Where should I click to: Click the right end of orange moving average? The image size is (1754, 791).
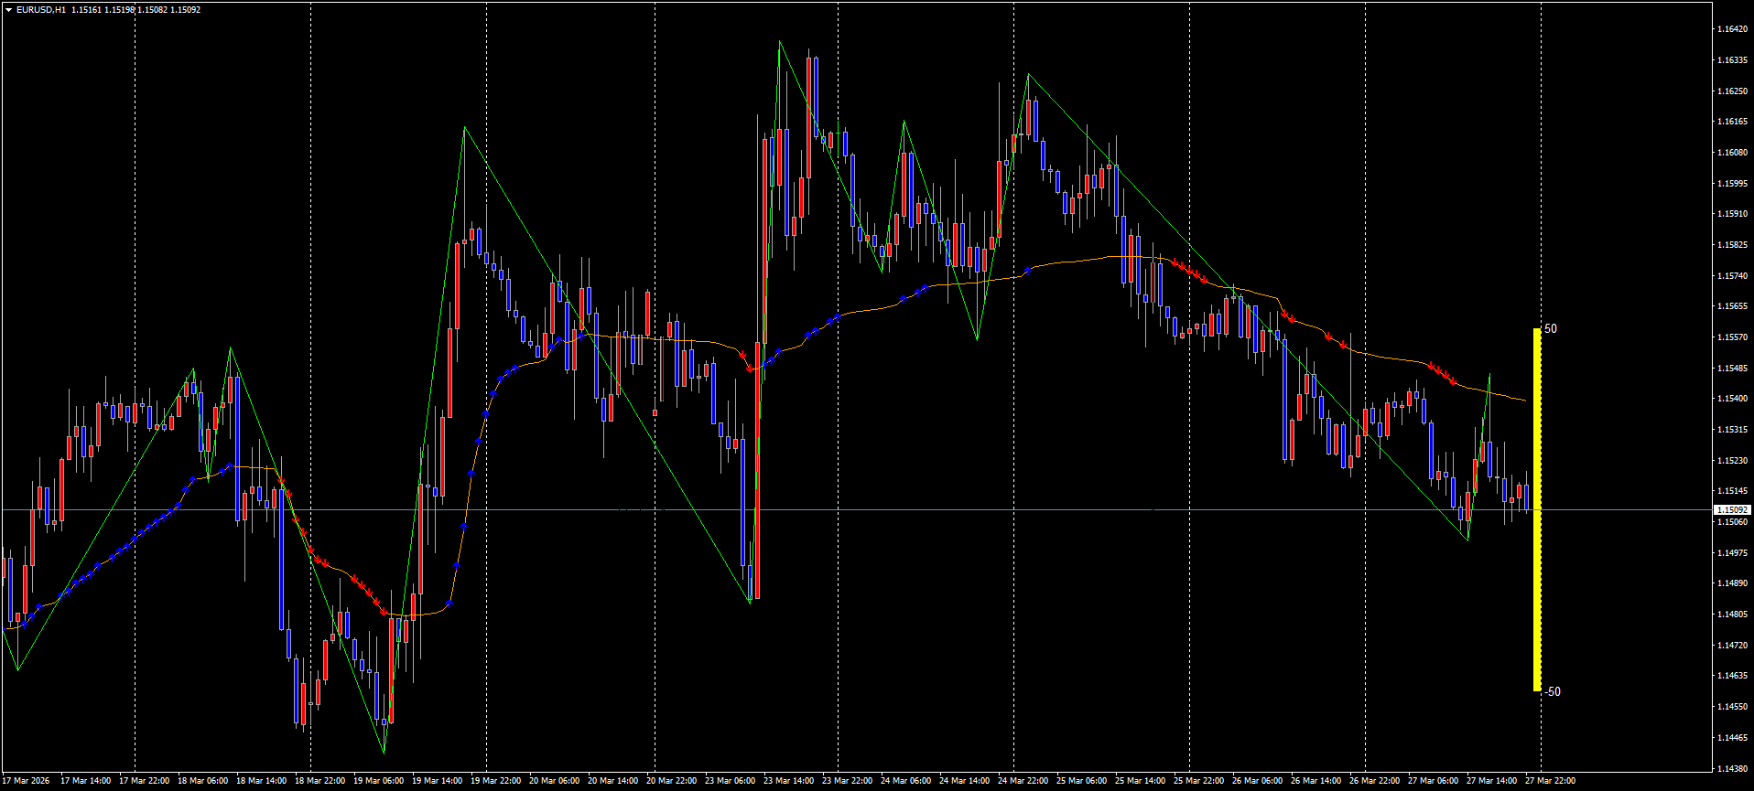(x=1524, y=400)
